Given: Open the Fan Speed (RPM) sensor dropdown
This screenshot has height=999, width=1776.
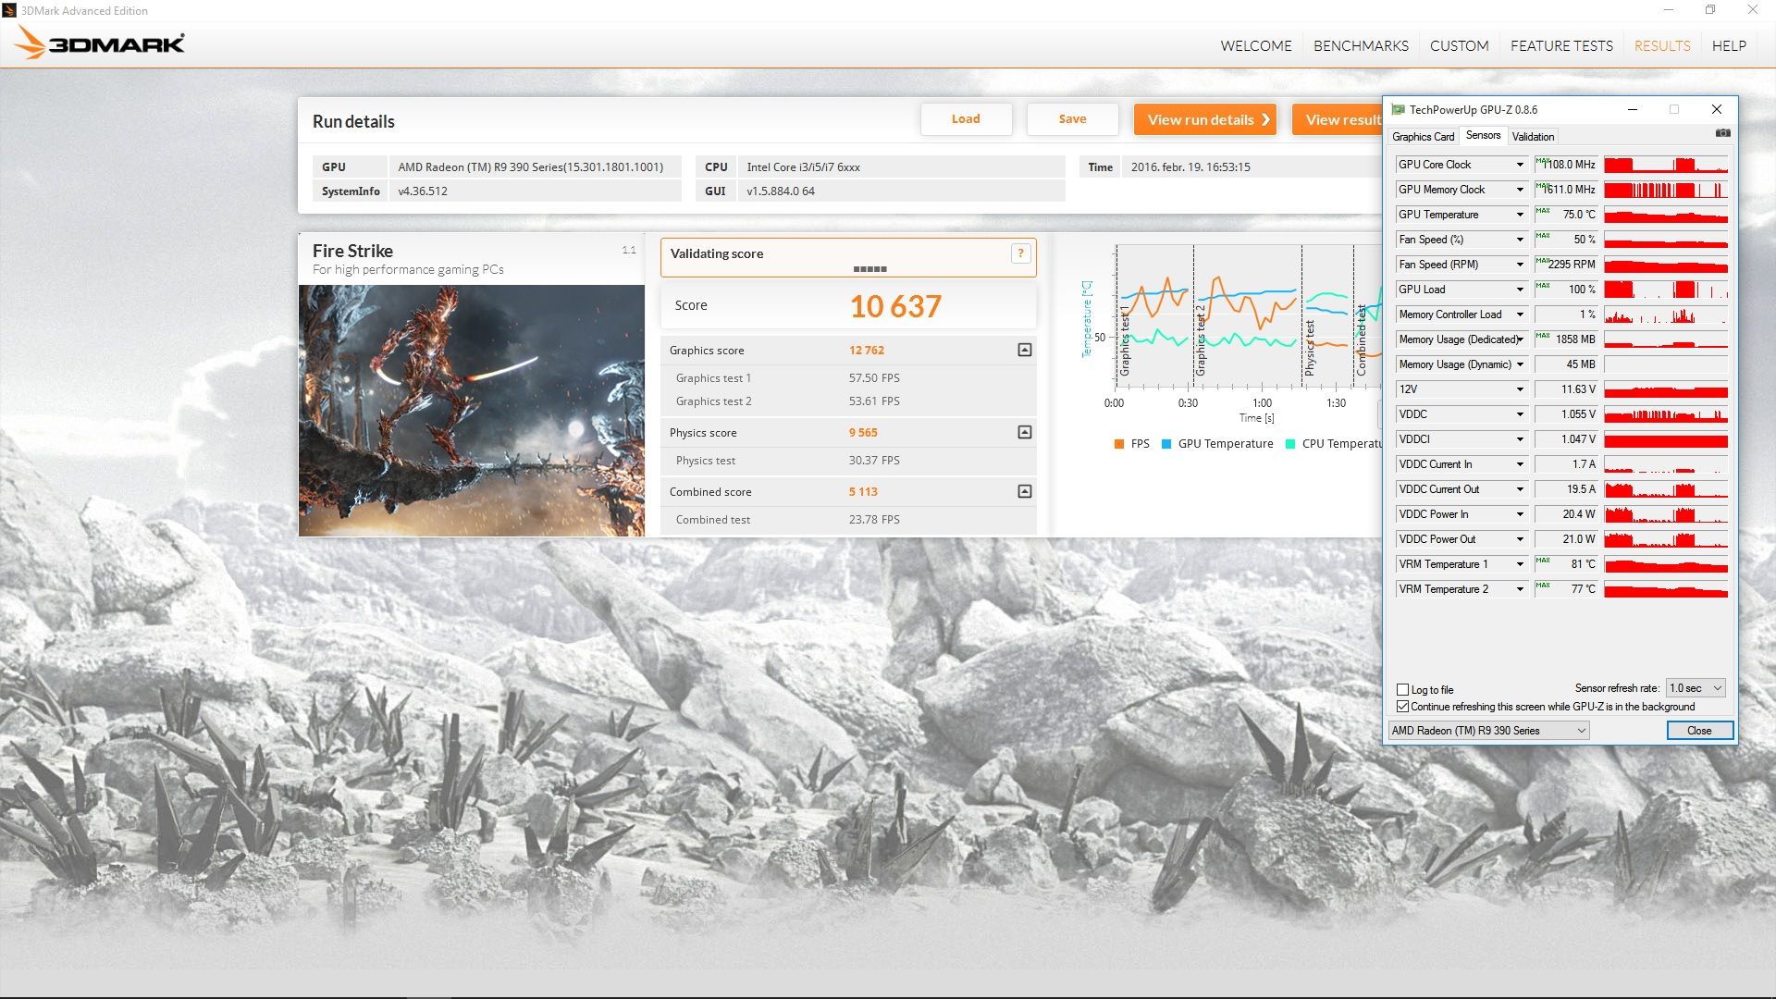Looking at the screenshot, I should point(1519,265).
